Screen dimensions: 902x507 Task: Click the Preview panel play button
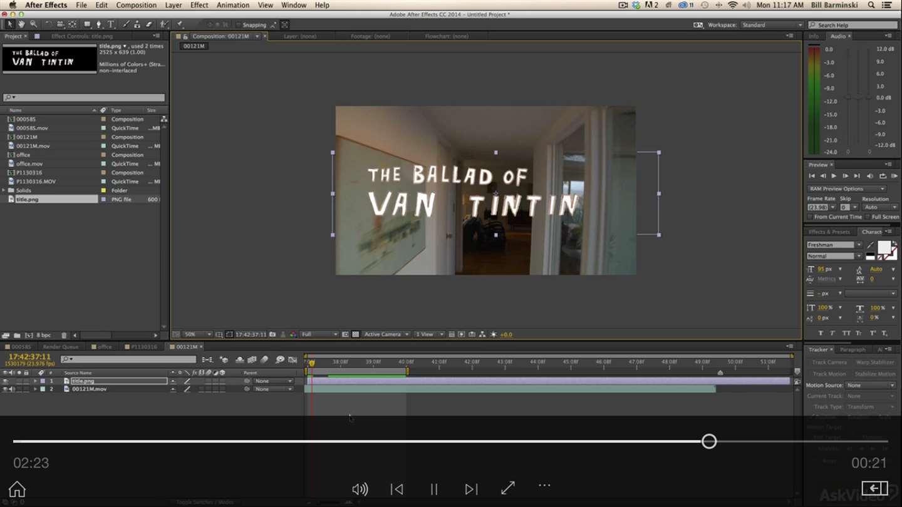click(x=834, y=176)
